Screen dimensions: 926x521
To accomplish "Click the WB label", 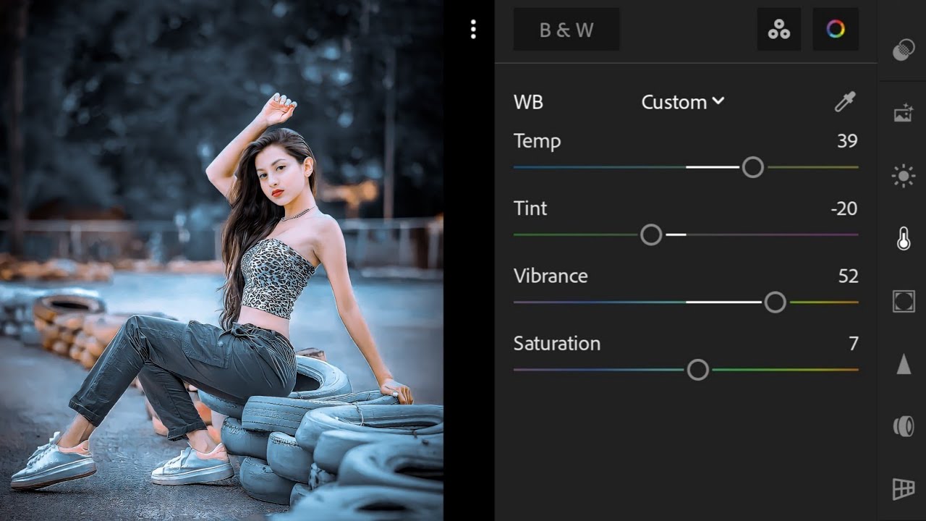I will tap(528, 102).
